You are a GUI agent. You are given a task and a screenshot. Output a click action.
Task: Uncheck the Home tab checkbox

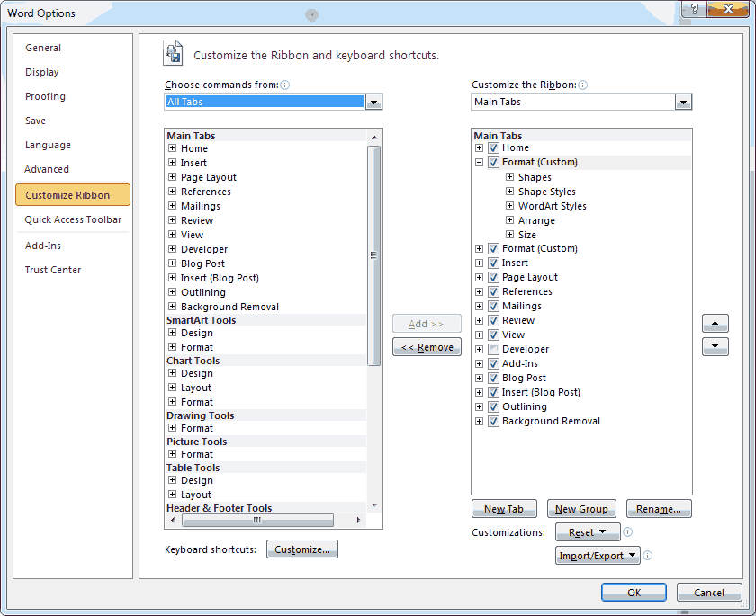(493, 147)
